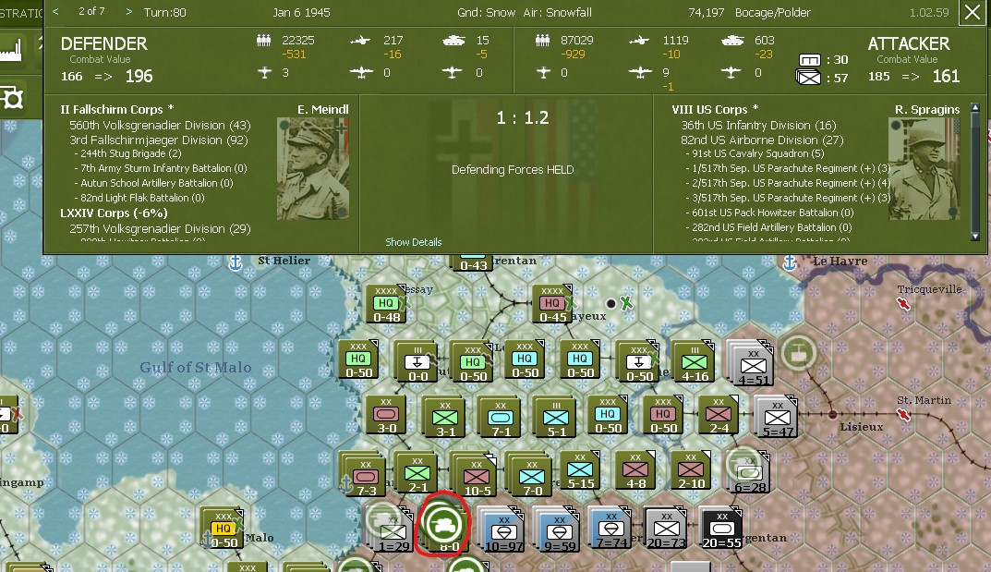Click the gear preferences icon in left sidebar

[12, 97]
